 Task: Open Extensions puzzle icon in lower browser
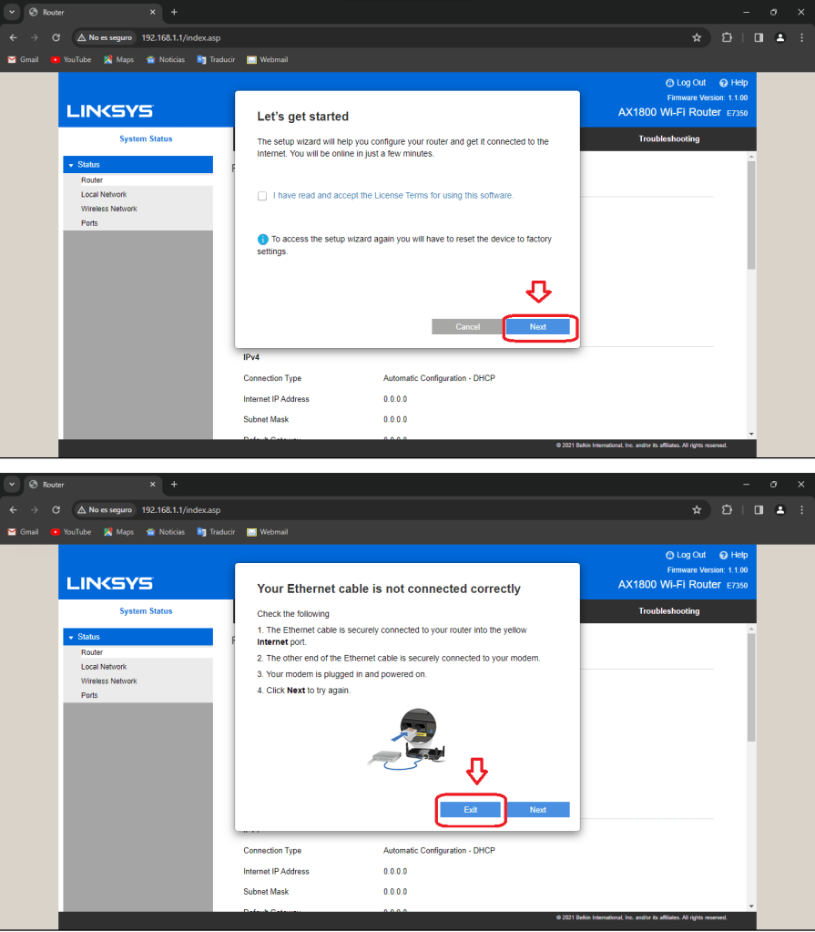tap(727, 510)
